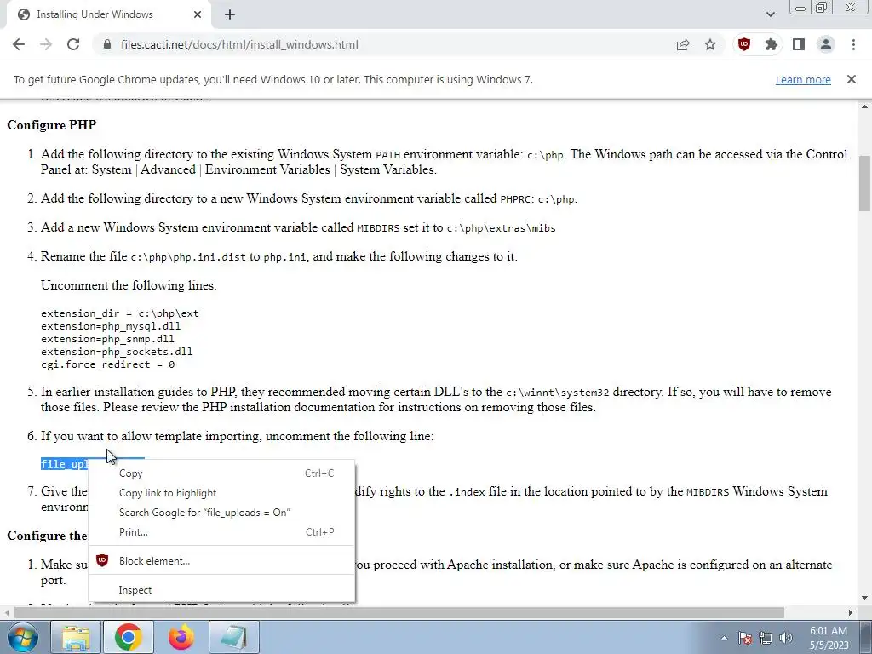Open the clock showing 6:01 AM

tap(829, 638)
